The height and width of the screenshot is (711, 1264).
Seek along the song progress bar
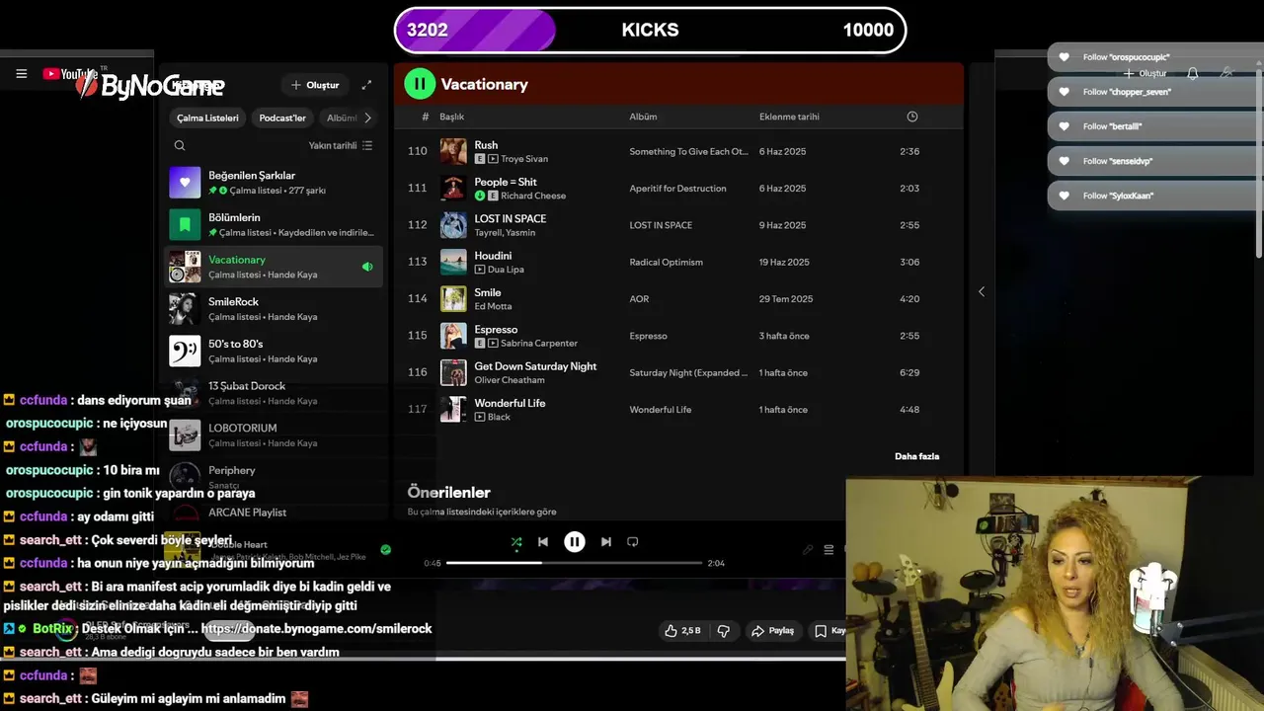(575, 563)
